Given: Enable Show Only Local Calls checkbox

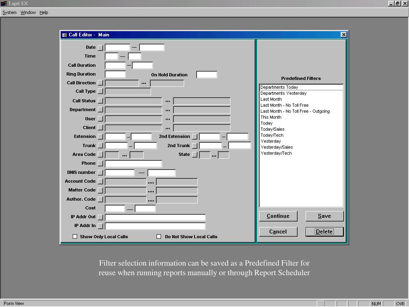Looking at the screenshot, I should [x=75, y=237].
